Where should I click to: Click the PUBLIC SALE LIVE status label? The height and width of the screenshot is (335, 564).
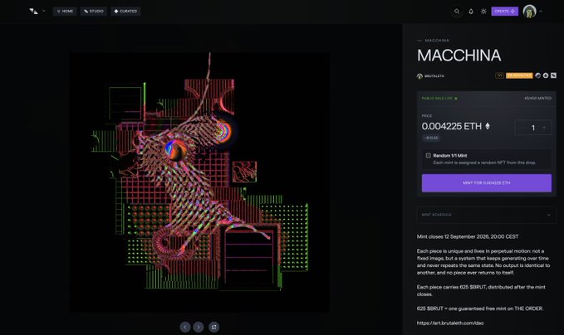pyautogui.click(x=437, y=98)
